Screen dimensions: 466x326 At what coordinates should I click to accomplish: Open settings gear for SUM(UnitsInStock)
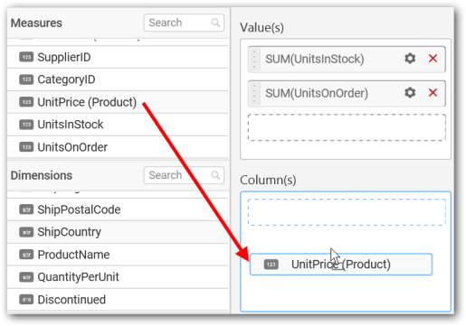(x=410, y=59)
